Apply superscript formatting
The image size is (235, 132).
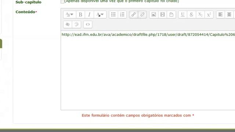point(209,15)
